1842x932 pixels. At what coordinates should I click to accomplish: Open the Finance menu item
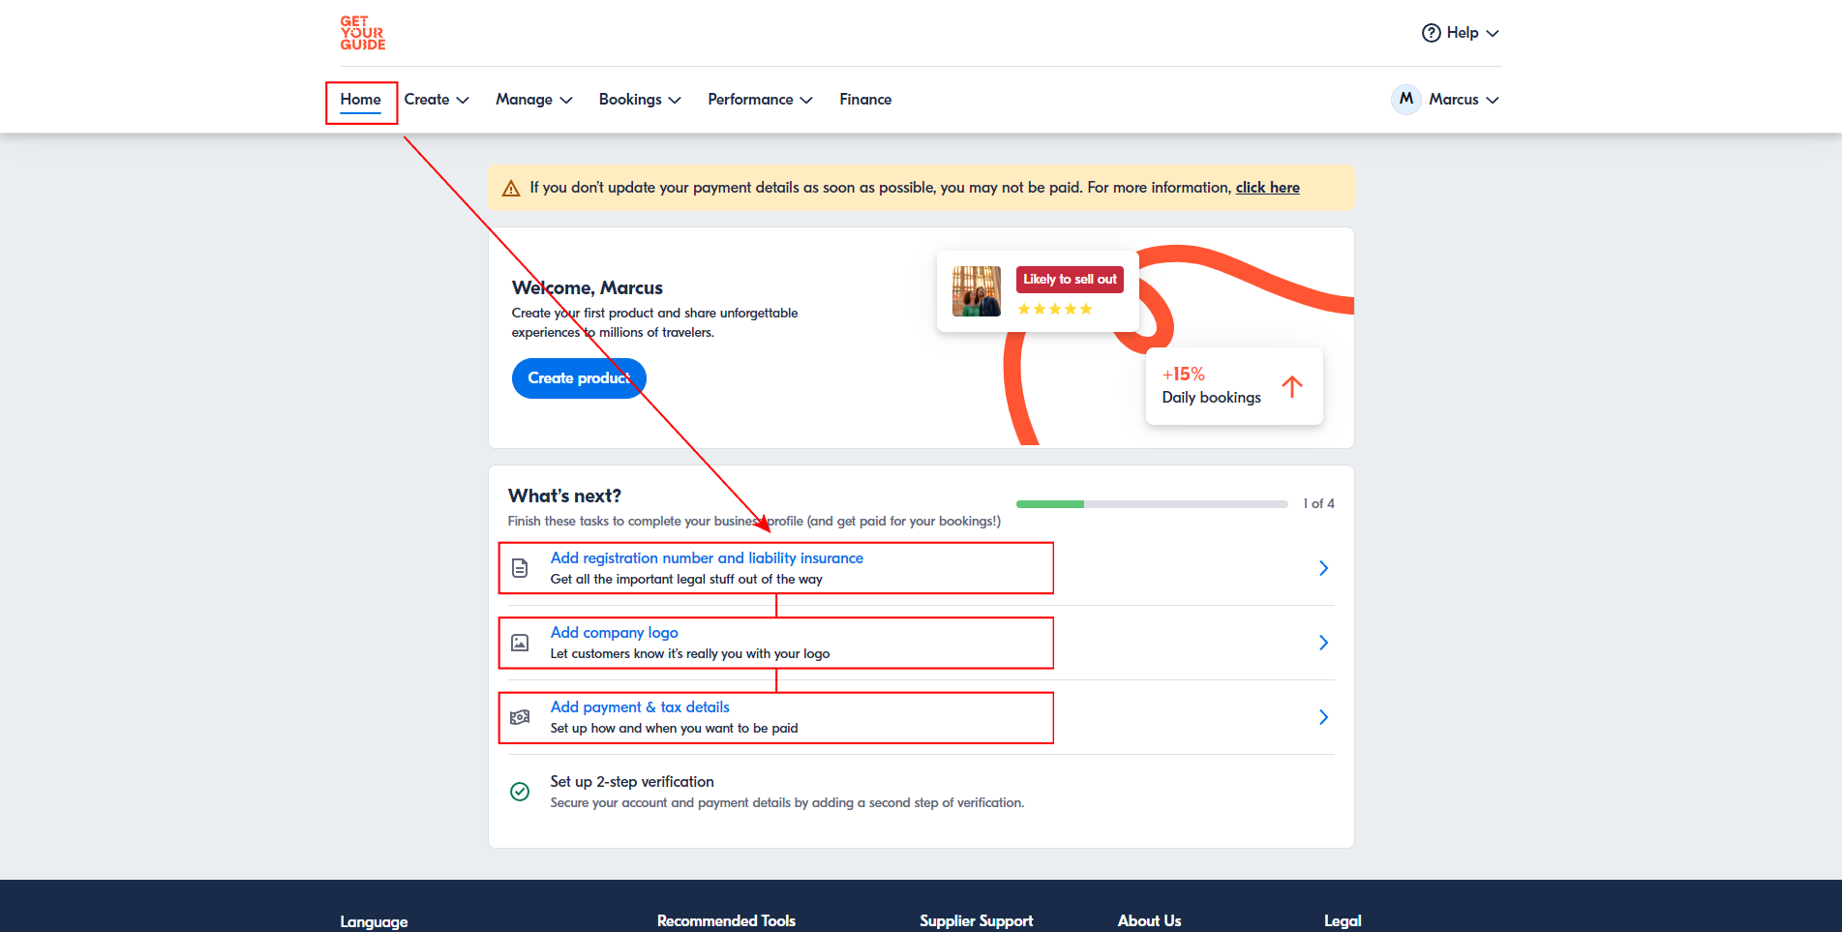(x=865, y=100)
